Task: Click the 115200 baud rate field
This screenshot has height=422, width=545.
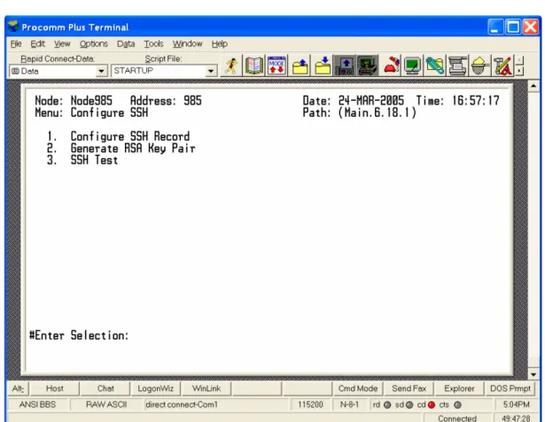Action: coord(310,404)
